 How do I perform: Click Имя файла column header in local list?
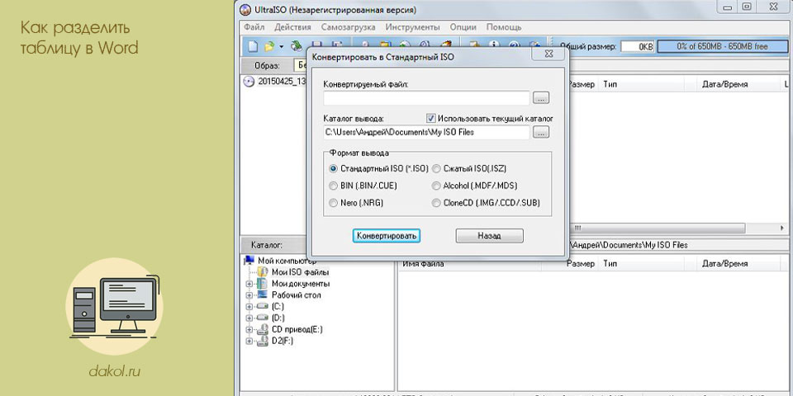pyautogui.click(x=470, y=264)
